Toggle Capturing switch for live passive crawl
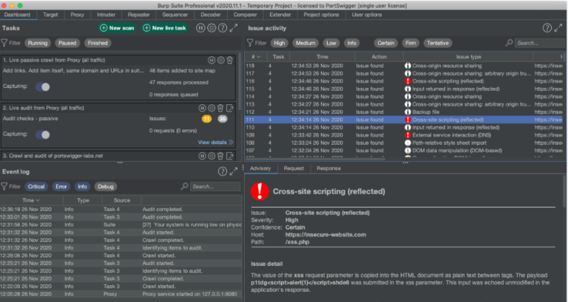 [43, 87]
